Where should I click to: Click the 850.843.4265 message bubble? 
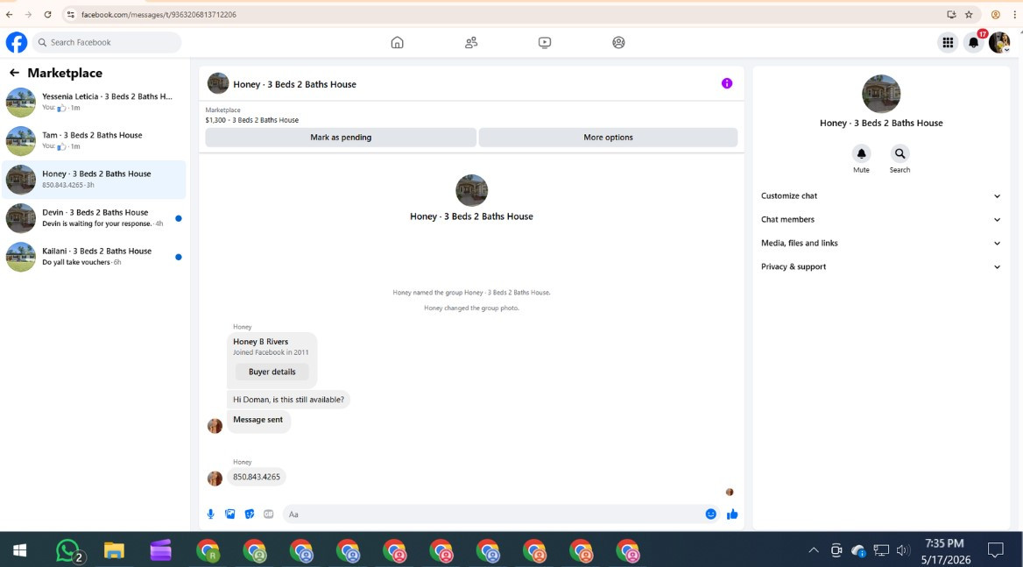click(x=257, y=477)
